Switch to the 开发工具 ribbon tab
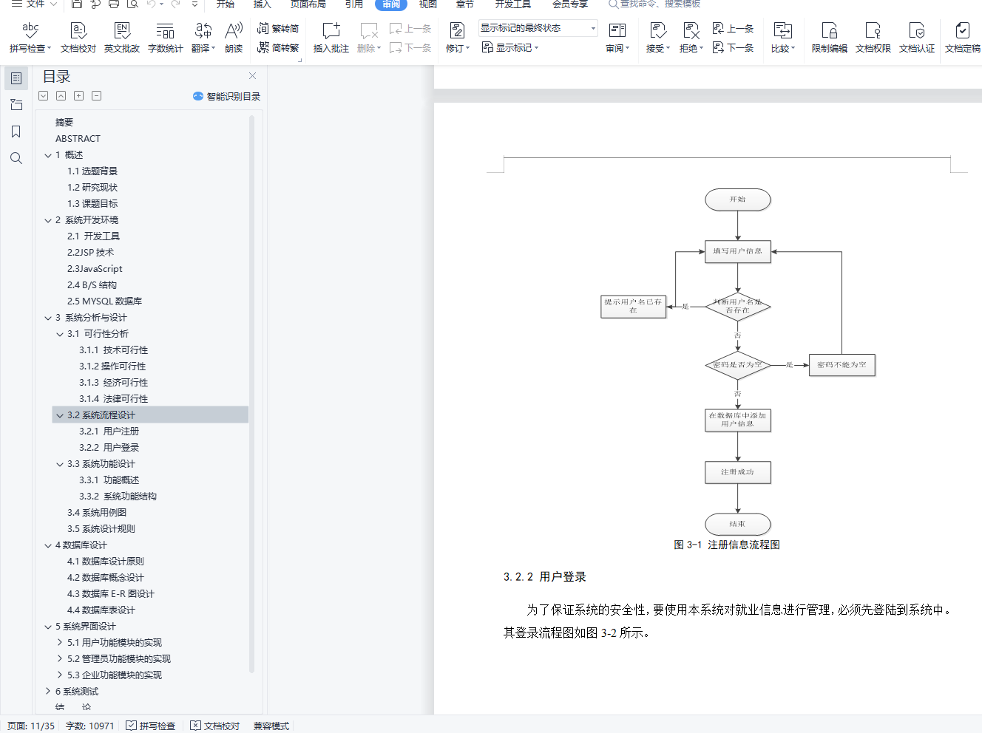 (x=513, y=4)
